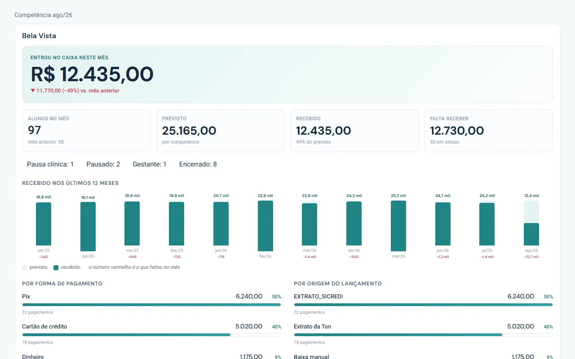Screen dimensions: 575x359
Task: Click the Cartão de crédito progress bar
Action: point(151,335)
